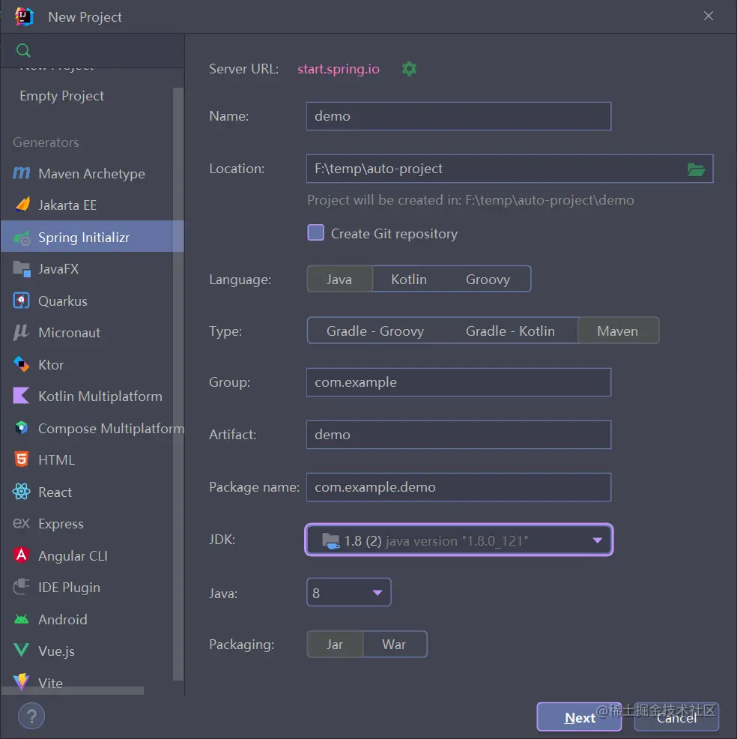The width and height of the screenshot is (737, 739).
Task: Click the Vite icon
Action: (21, 681)
